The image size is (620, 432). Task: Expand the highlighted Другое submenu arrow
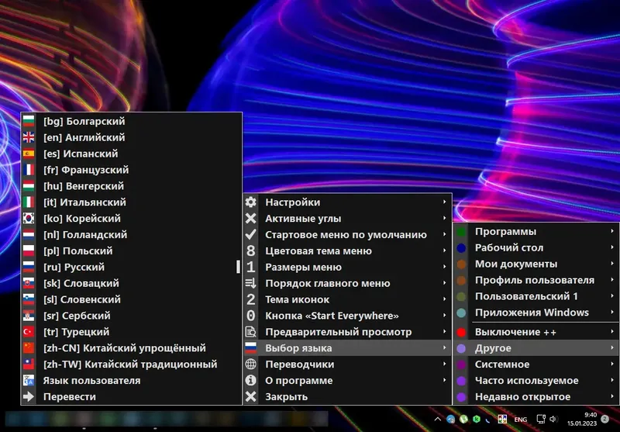[x=612, y=348]
